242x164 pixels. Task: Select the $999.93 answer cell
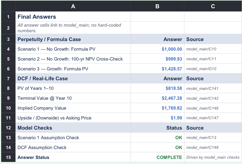(x=157, y=59)
